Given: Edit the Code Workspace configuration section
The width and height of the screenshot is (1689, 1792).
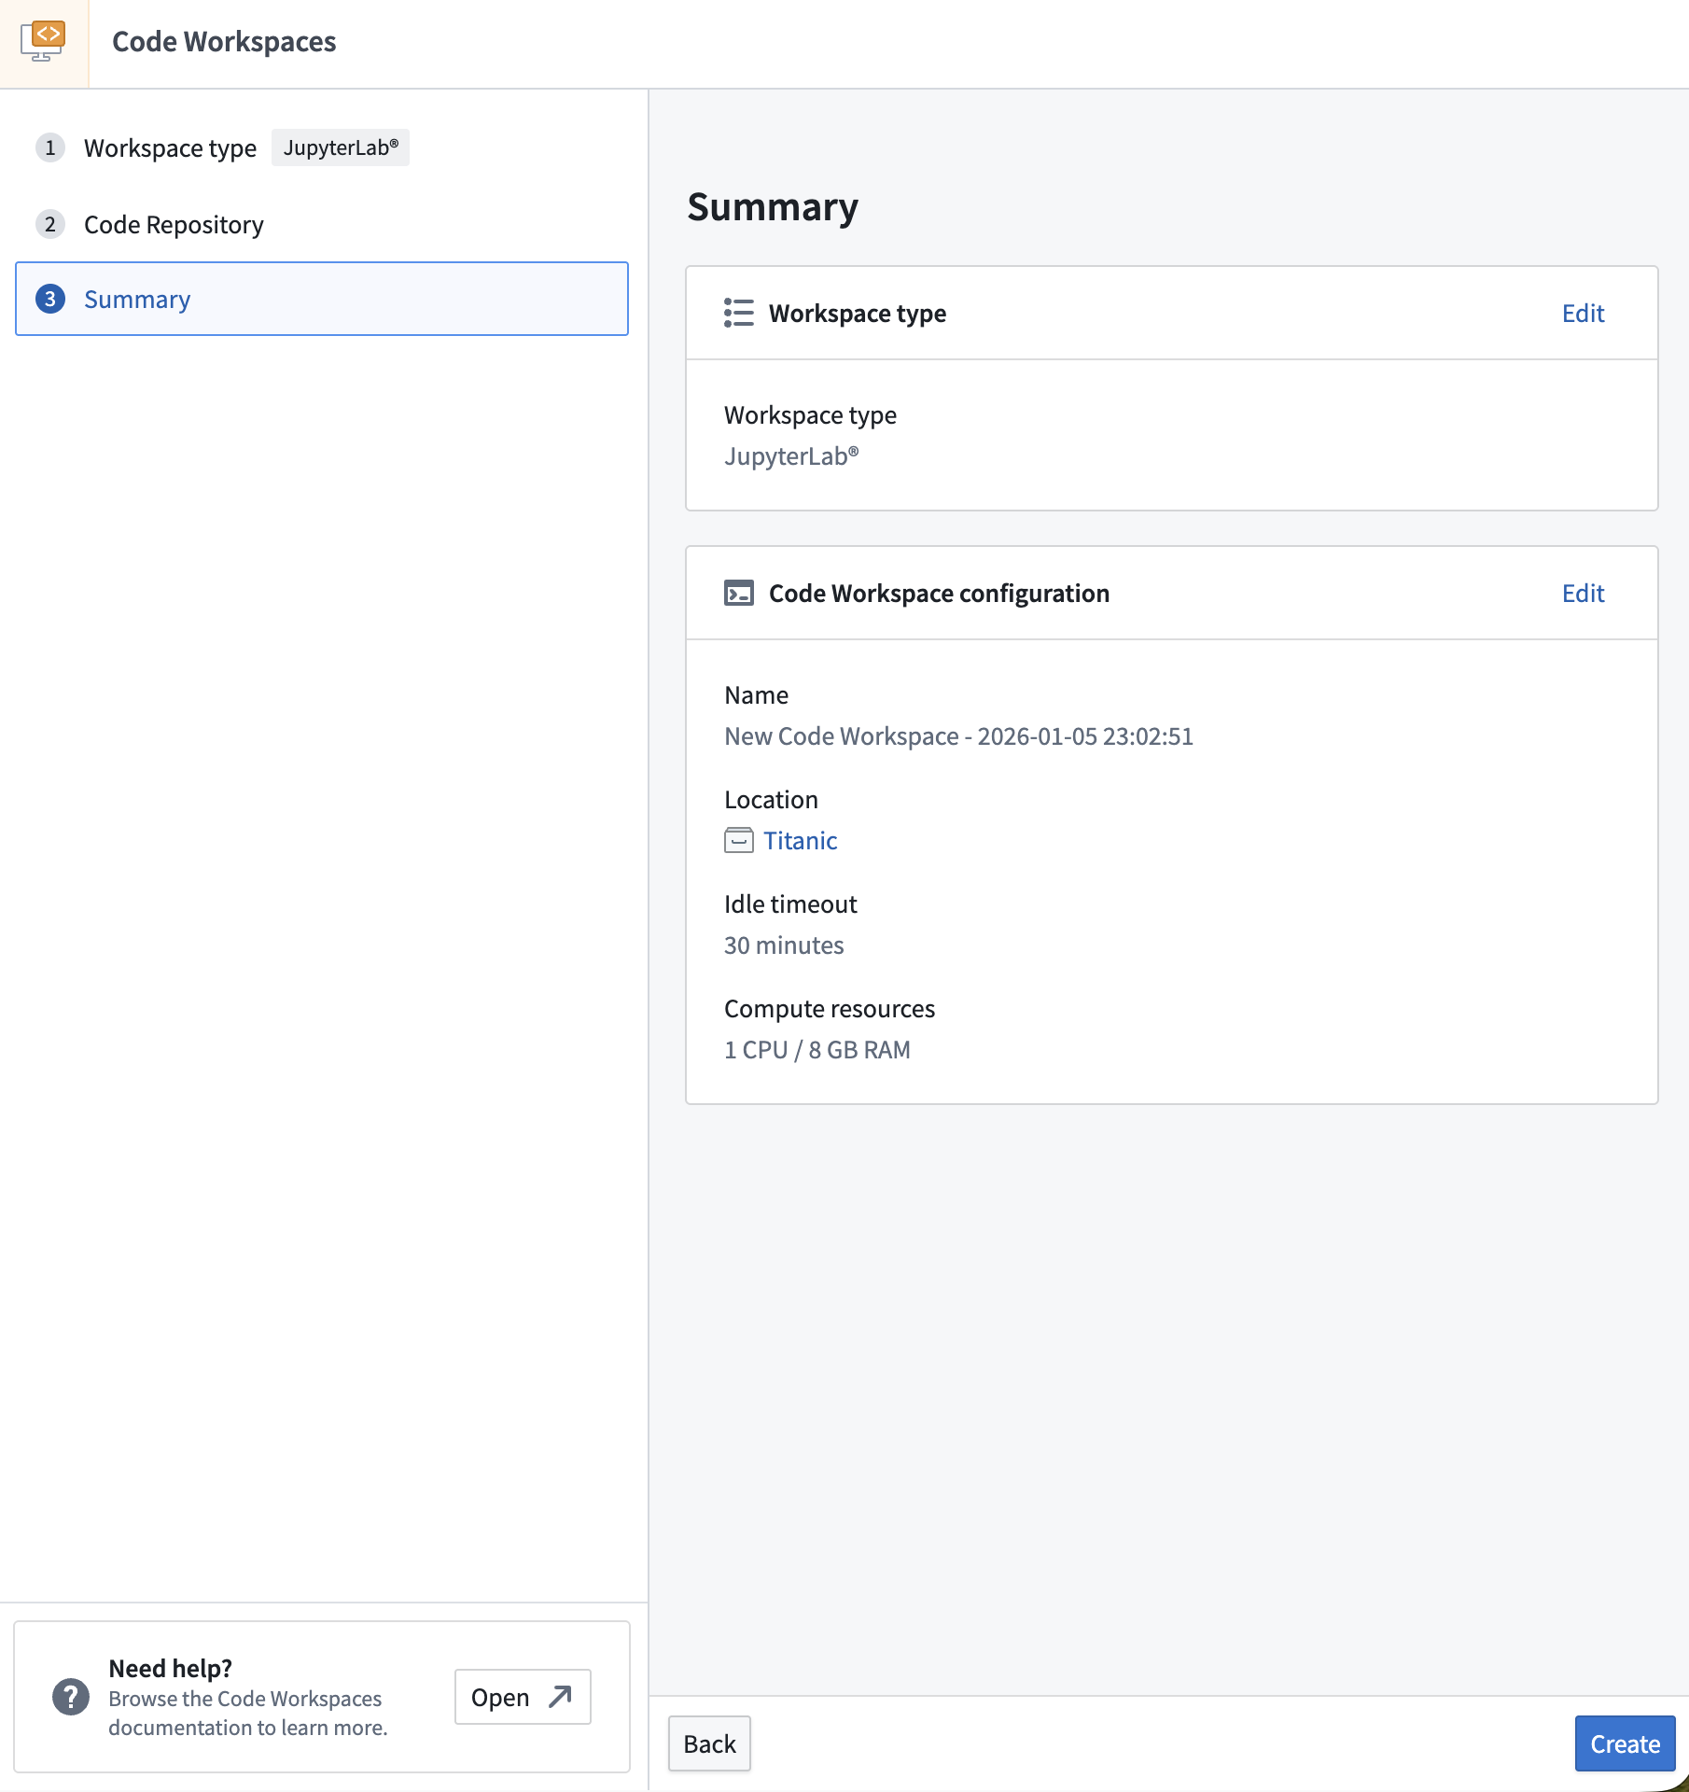Looking at the screenshot, I should (x=1583, y=594).
